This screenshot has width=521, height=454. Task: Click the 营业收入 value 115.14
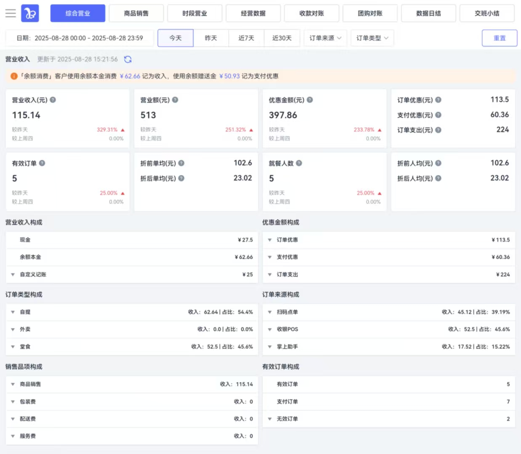[26, 115]
